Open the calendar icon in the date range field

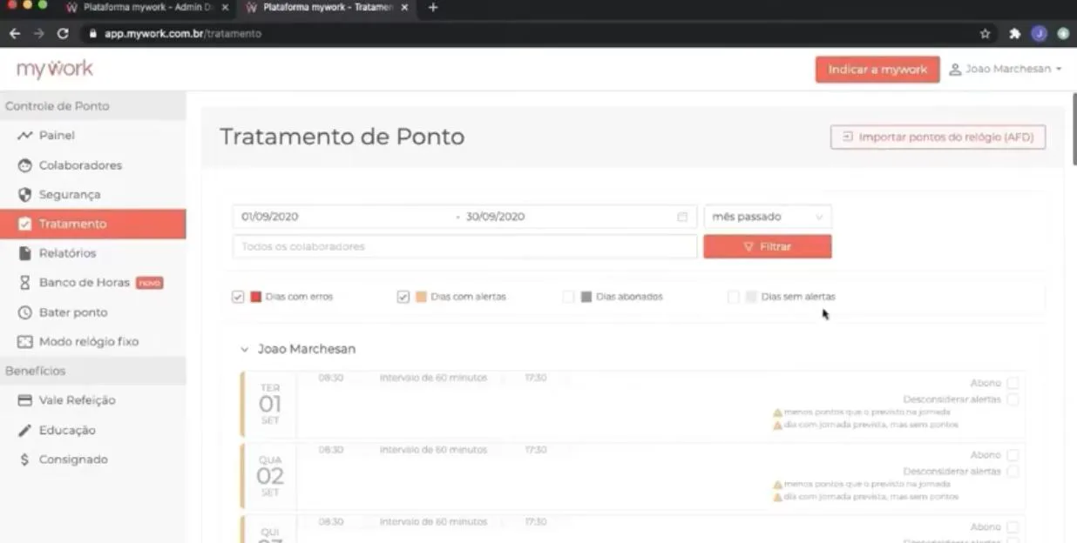pos(682,217)
